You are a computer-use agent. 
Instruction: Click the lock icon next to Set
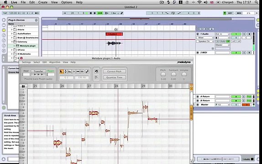click(211, 29)
